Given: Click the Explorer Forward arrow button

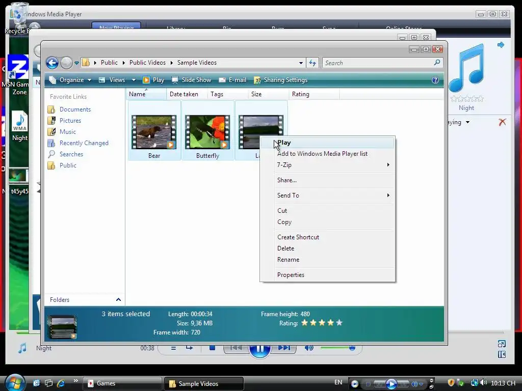Looking at the screenshot, I should pos(66,63).
